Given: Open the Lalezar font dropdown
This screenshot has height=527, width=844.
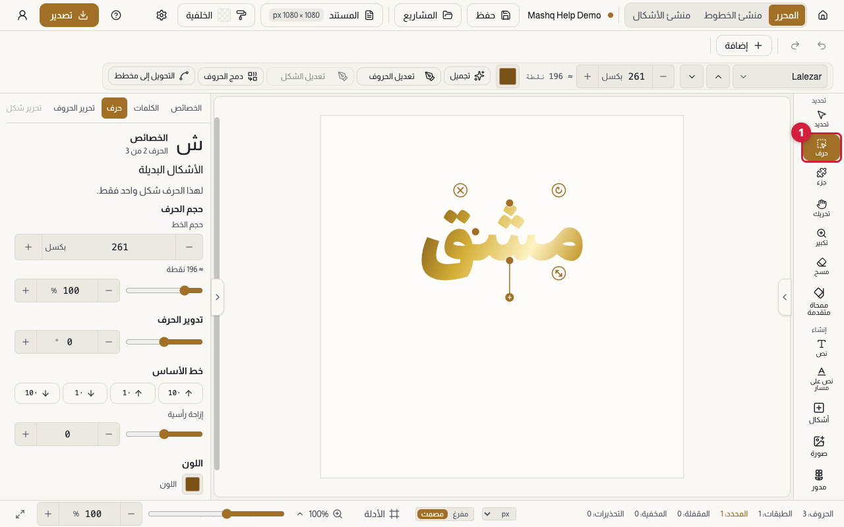Looking at the screenshot, I should point(780,76).
